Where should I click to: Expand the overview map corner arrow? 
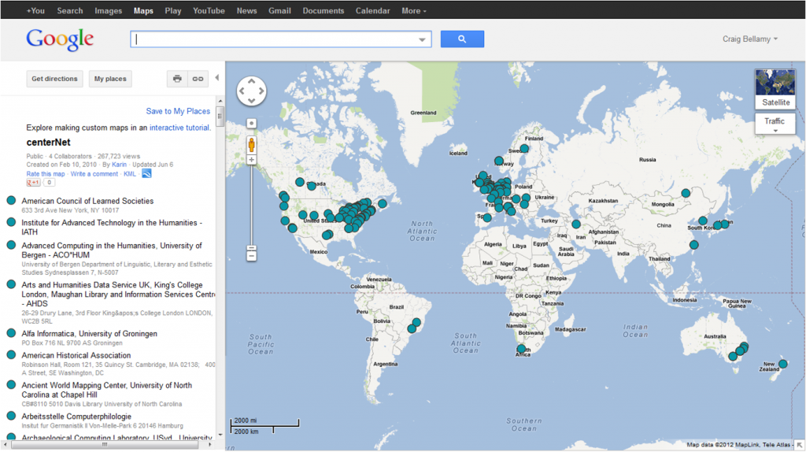[800, 446]
